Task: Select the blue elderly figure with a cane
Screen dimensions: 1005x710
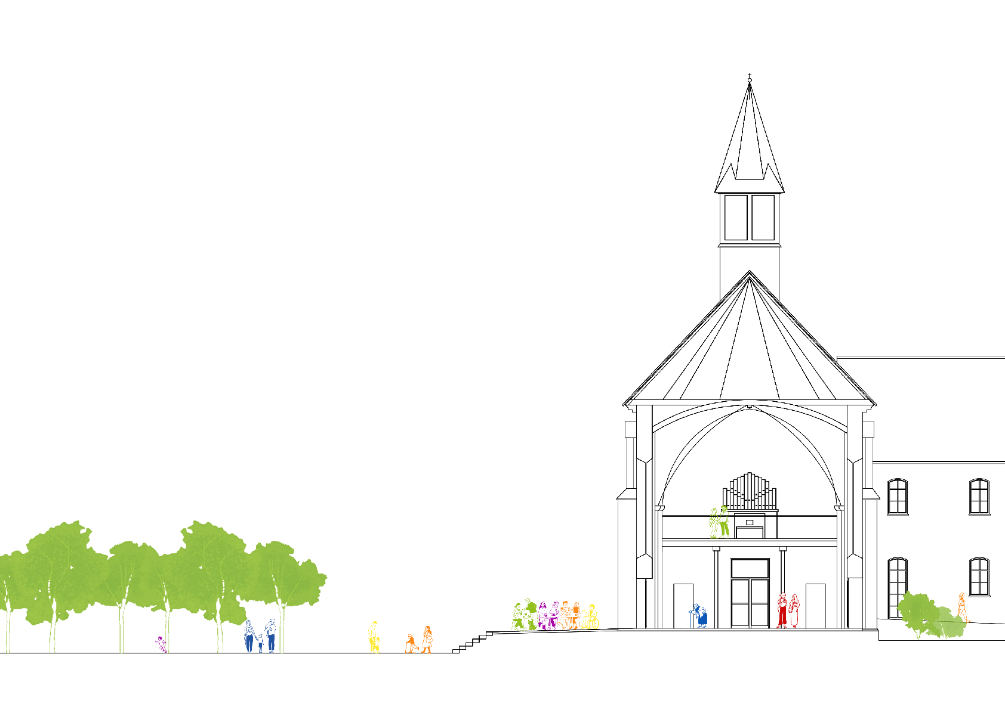Action: pos(700,614)
